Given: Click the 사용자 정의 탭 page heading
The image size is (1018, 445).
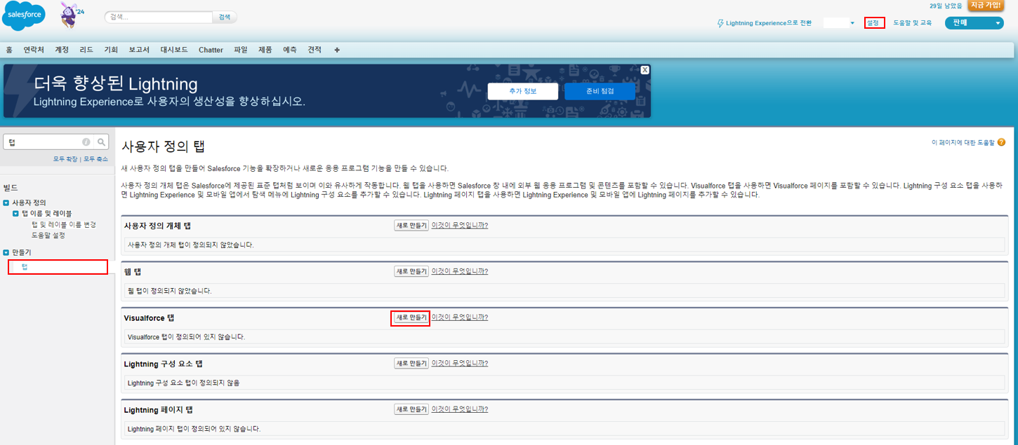Looking at the screenshot, I should coord(164,146).
